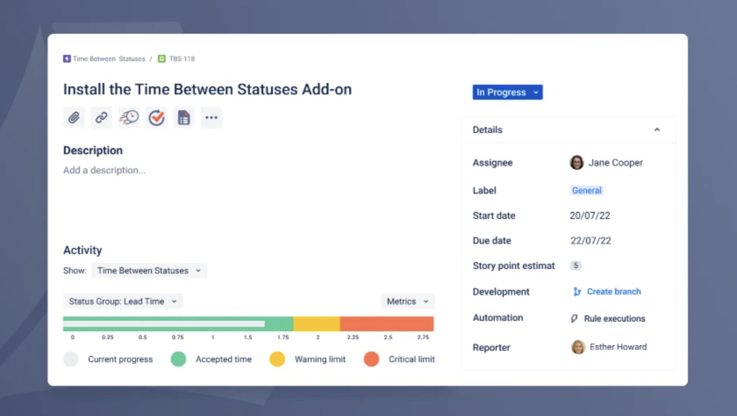Image resolution: width=737 pixels, height=416 pixels.
Task: Collapse the Details panel
Action: 657,129
